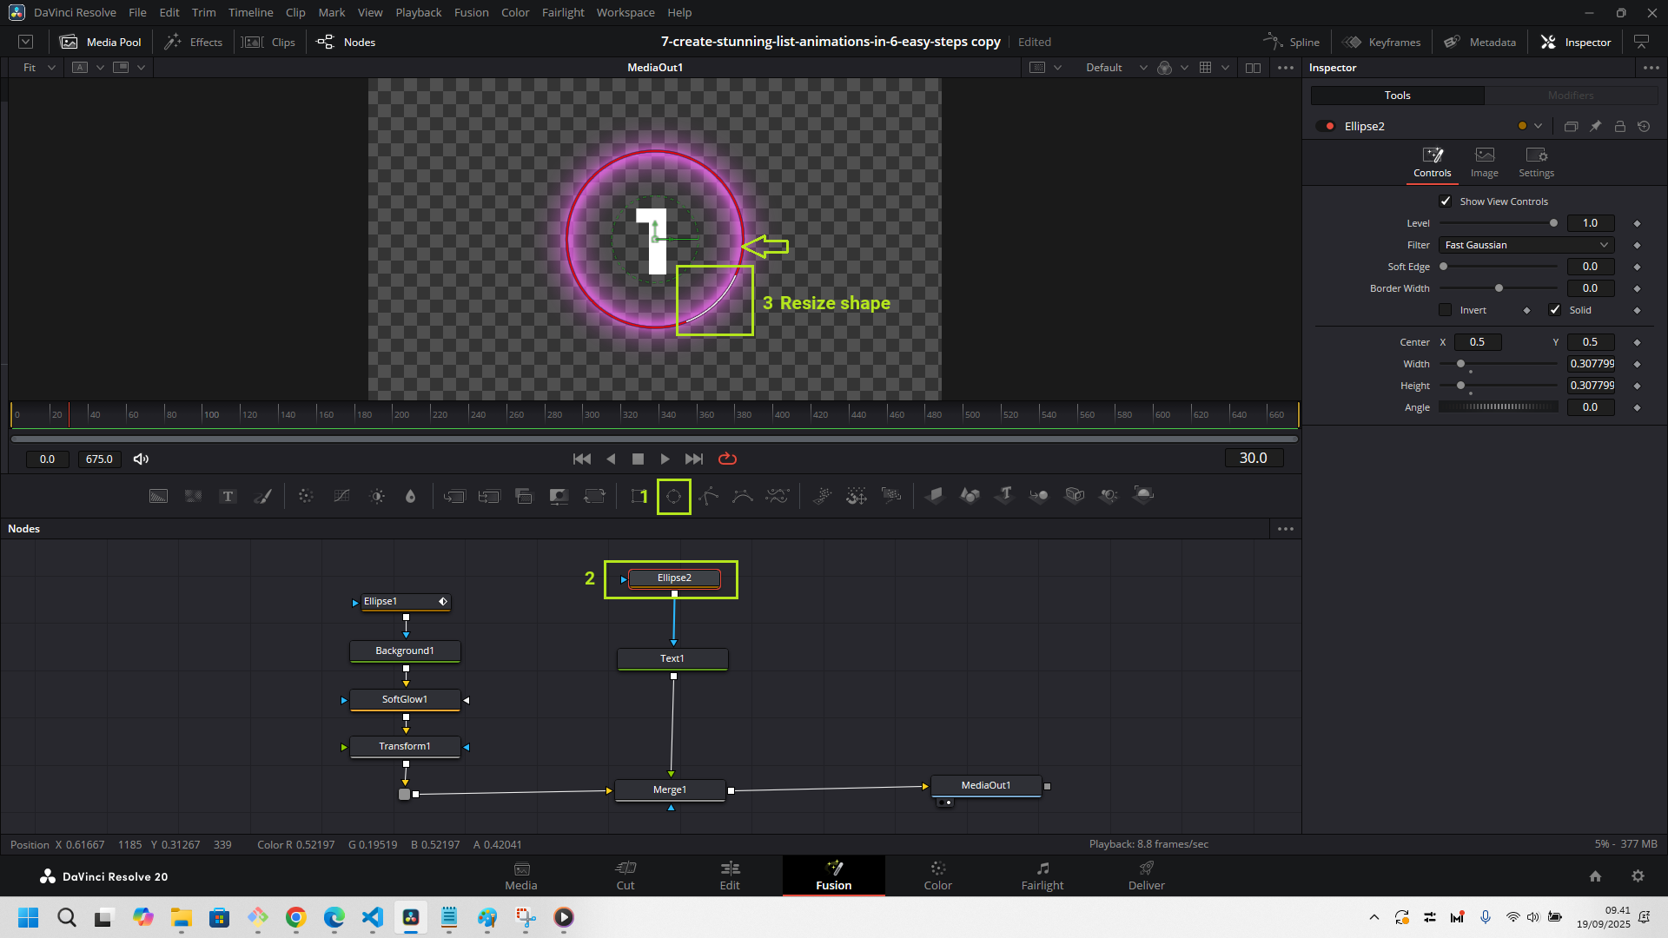
Task: Open the Spline panel
Action: (1292, 42)
